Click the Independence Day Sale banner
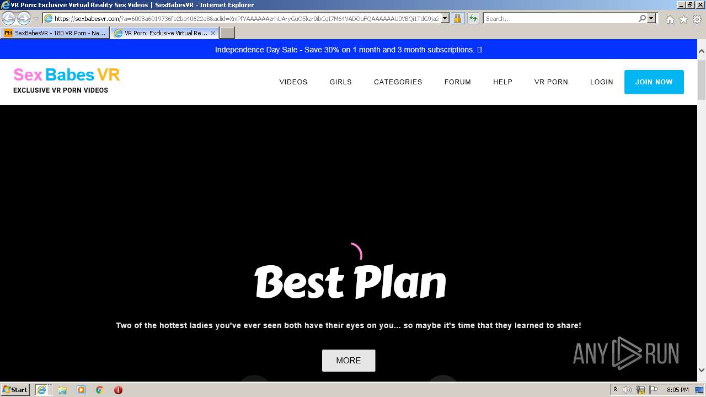The image size is (706, 397). (x=348, y=50)
